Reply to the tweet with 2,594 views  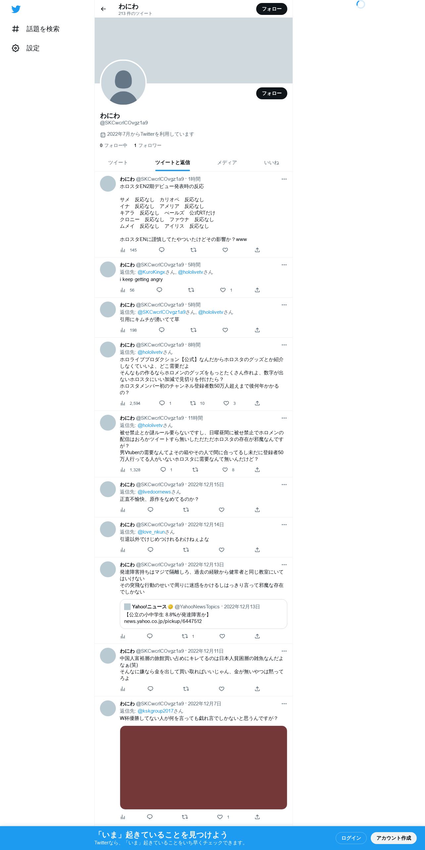click(162, 403)
